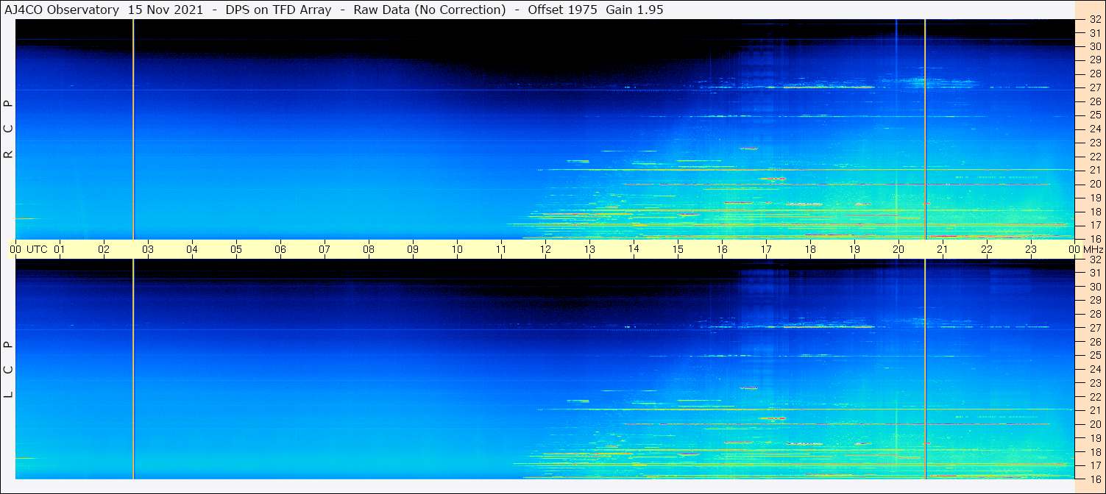Click the 25 MHz tick in RCP panel
This screenshot has height=494, width=1106.
[1095, 115]
